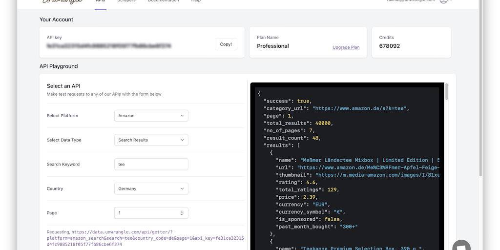Focus the Page number input field
This screenshot has width=500, height=250.
(146, 213)
